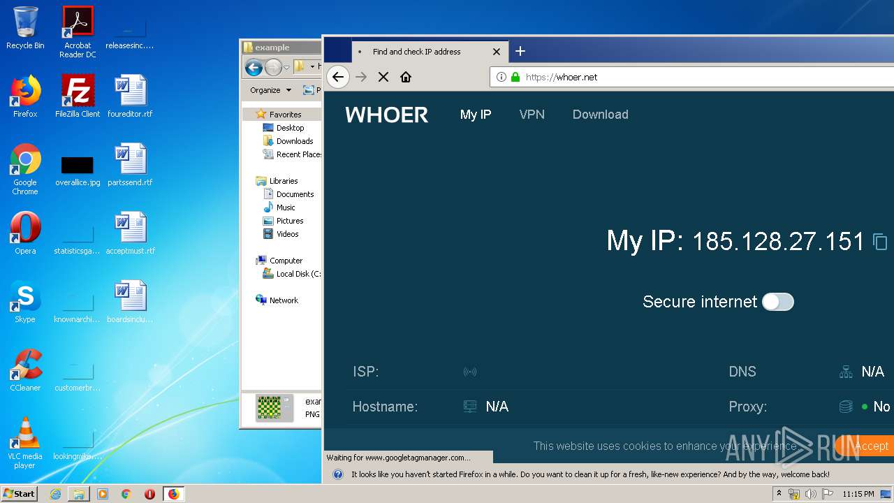Launch Skype desktop shortcut
The width and height of the screenshot is (894, 503).
pyautogui.click(x=25, y=302)
